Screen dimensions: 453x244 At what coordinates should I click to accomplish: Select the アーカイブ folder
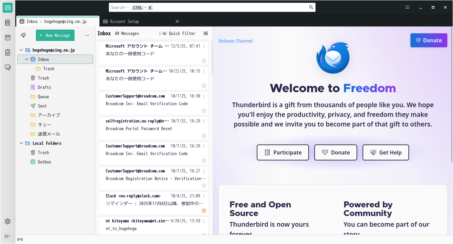tap(55, 115)
